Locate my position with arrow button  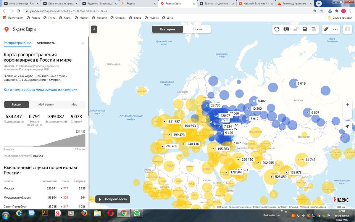click(x=347, y=126)
